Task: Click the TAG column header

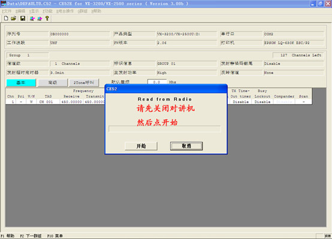Action: click(49, 96)
